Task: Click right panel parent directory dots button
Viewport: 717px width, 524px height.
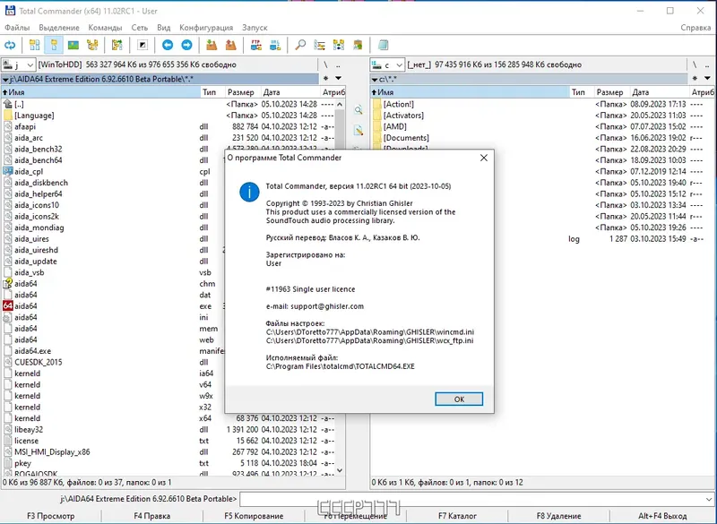Action: tap(707, 64)
